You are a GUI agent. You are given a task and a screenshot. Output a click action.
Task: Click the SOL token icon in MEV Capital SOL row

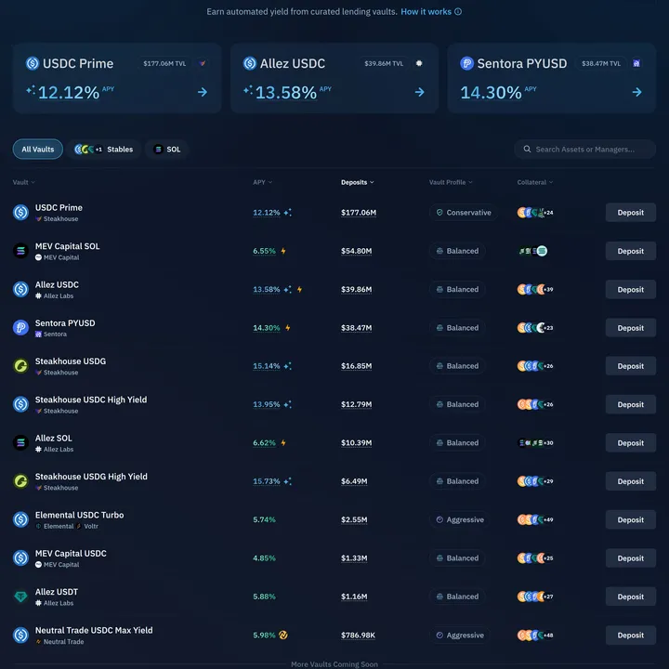point(20,251)
